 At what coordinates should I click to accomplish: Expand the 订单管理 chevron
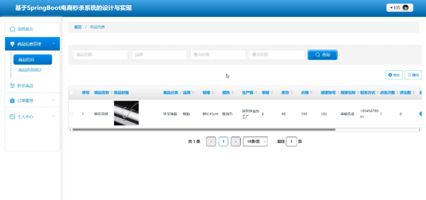[53, 100]
